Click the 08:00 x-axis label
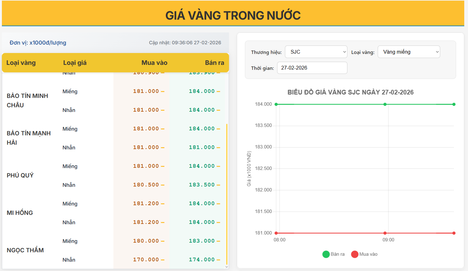 tap(280, 240)
